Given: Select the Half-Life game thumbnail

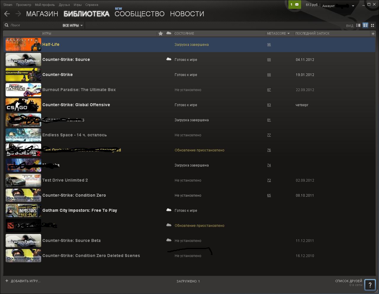Looking at the screenshot, I should [x=23, y=44].
